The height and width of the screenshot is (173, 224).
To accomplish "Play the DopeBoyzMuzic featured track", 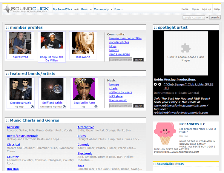I will pos(33,107).
